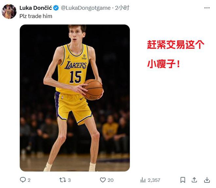216x188 pixels.
Task: Open the view analytics bar icon
Action: click(x=143, y=180)
